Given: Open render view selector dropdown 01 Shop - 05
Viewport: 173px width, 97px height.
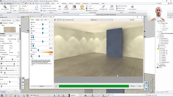Looking at the screenshot, I should click(x=102, y=20).
